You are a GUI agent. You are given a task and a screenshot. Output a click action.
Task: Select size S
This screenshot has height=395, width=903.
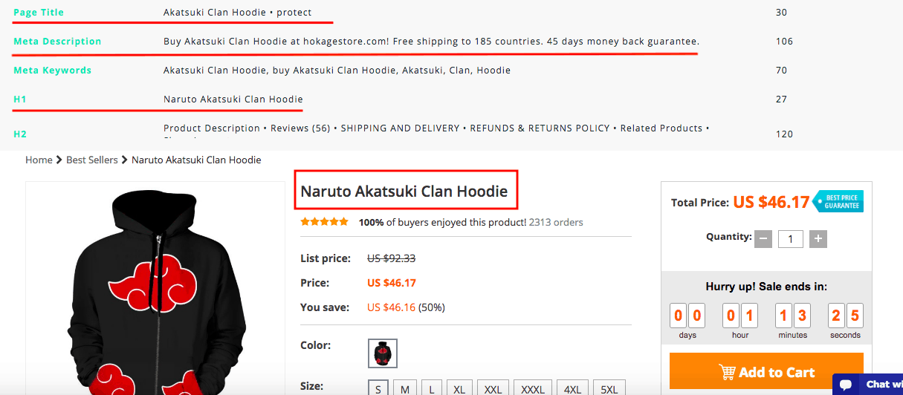click(x=378, y=388)
